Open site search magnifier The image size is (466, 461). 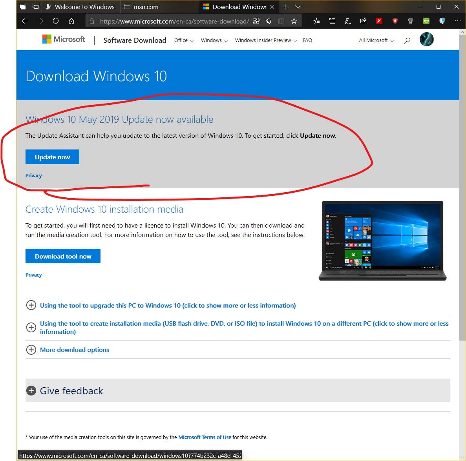click(407, 40)
